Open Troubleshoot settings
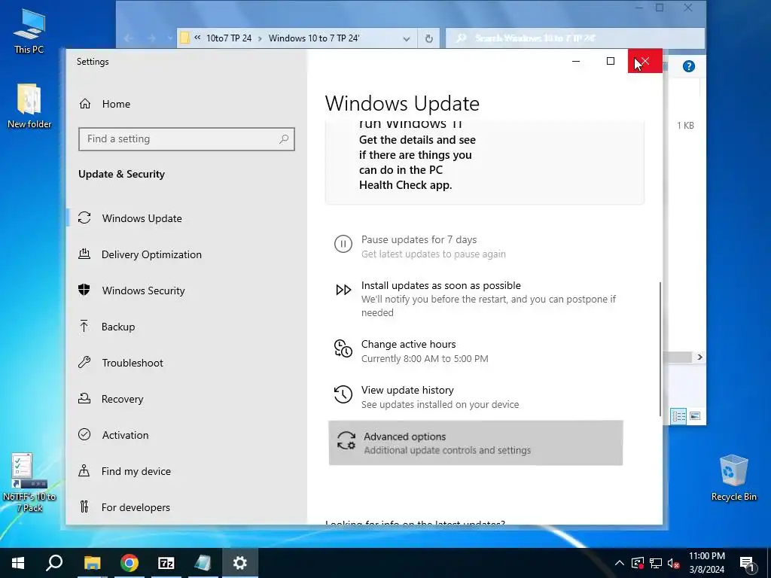This screenshot has height=578, width=771. coord(133,363)
